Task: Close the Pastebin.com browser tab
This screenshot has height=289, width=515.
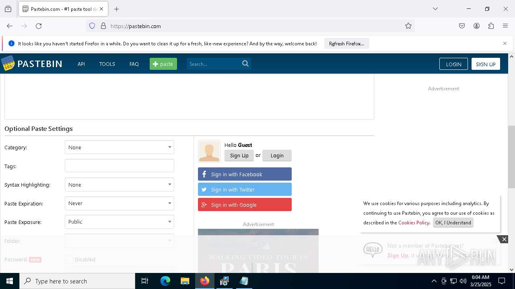Action: 101,9
